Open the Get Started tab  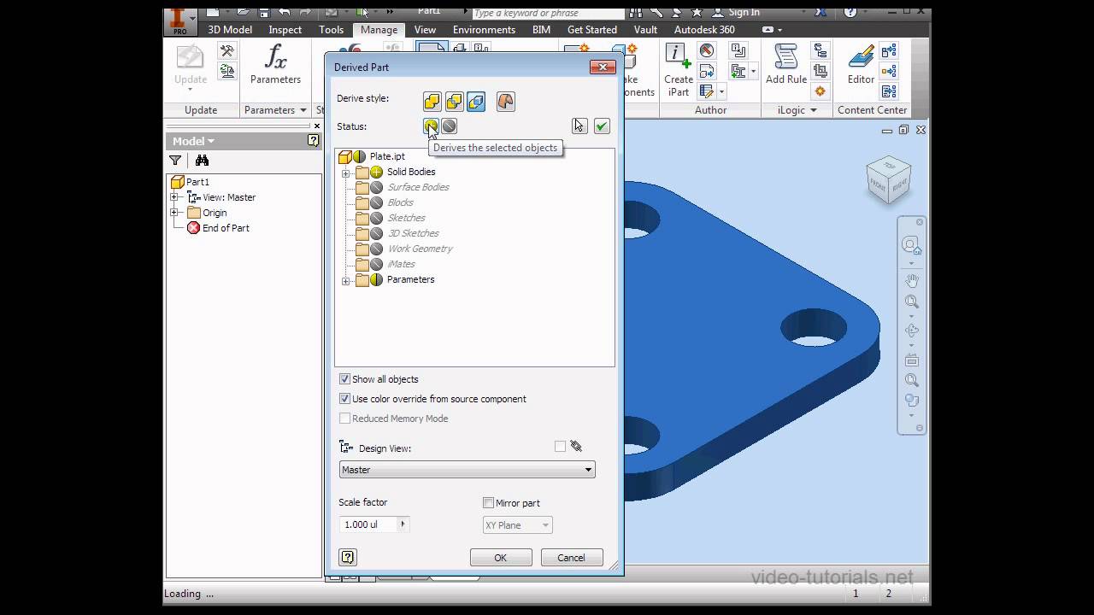pos(592,29)
